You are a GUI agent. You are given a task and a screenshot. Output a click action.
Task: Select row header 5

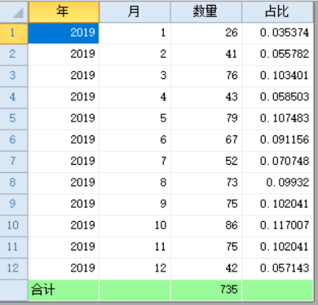[x=14, y=118]
